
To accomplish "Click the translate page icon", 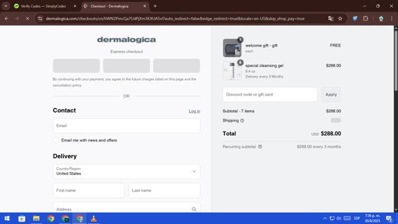I will pyautogui.click(x=331, y=19).
